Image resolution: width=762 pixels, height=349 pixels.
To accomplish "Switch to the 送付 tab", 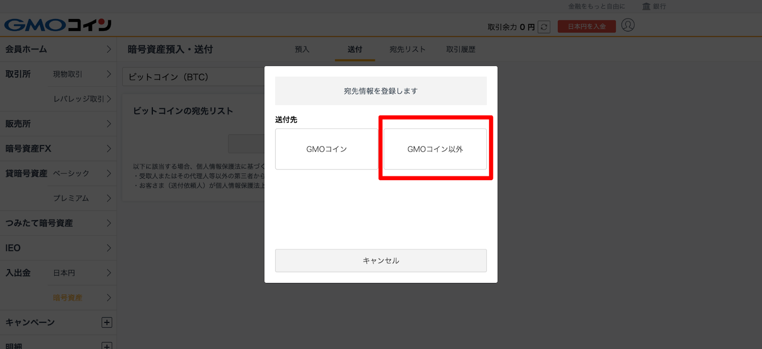I will (355, 49).
